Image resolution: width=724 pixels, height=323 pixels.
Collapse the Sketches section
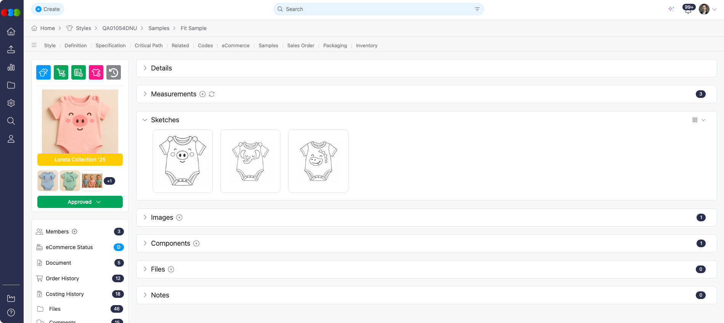pyautogui.click(x=145, y=120)
